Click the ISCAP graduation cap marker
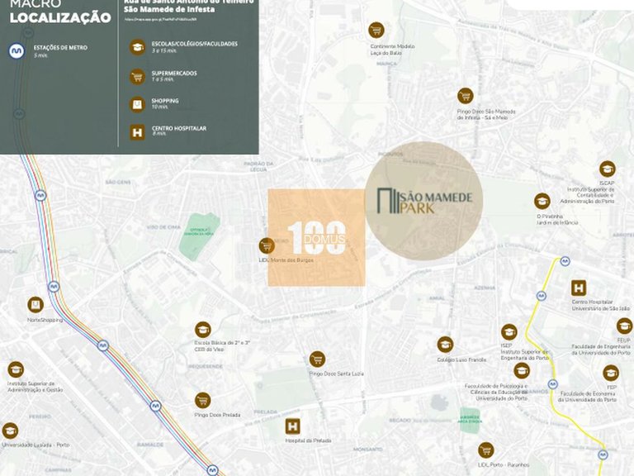Viewport: 634px width, 476px height. point(607,169)
